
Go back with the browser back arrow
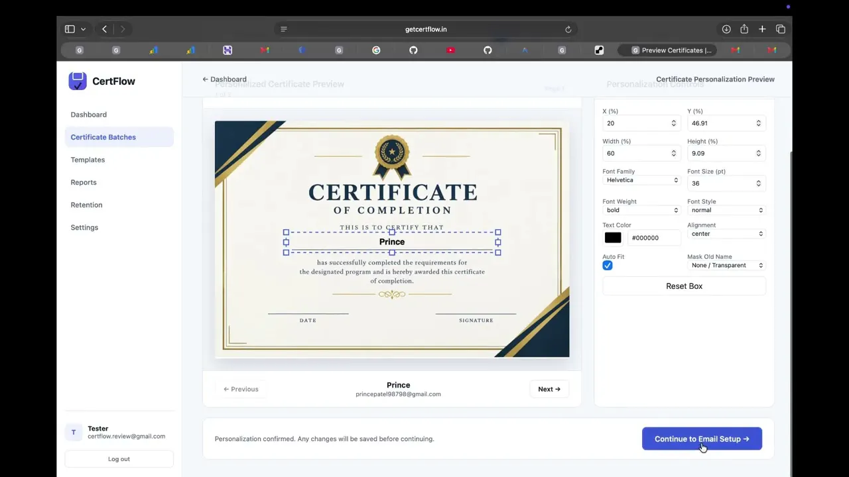point(104,29)
